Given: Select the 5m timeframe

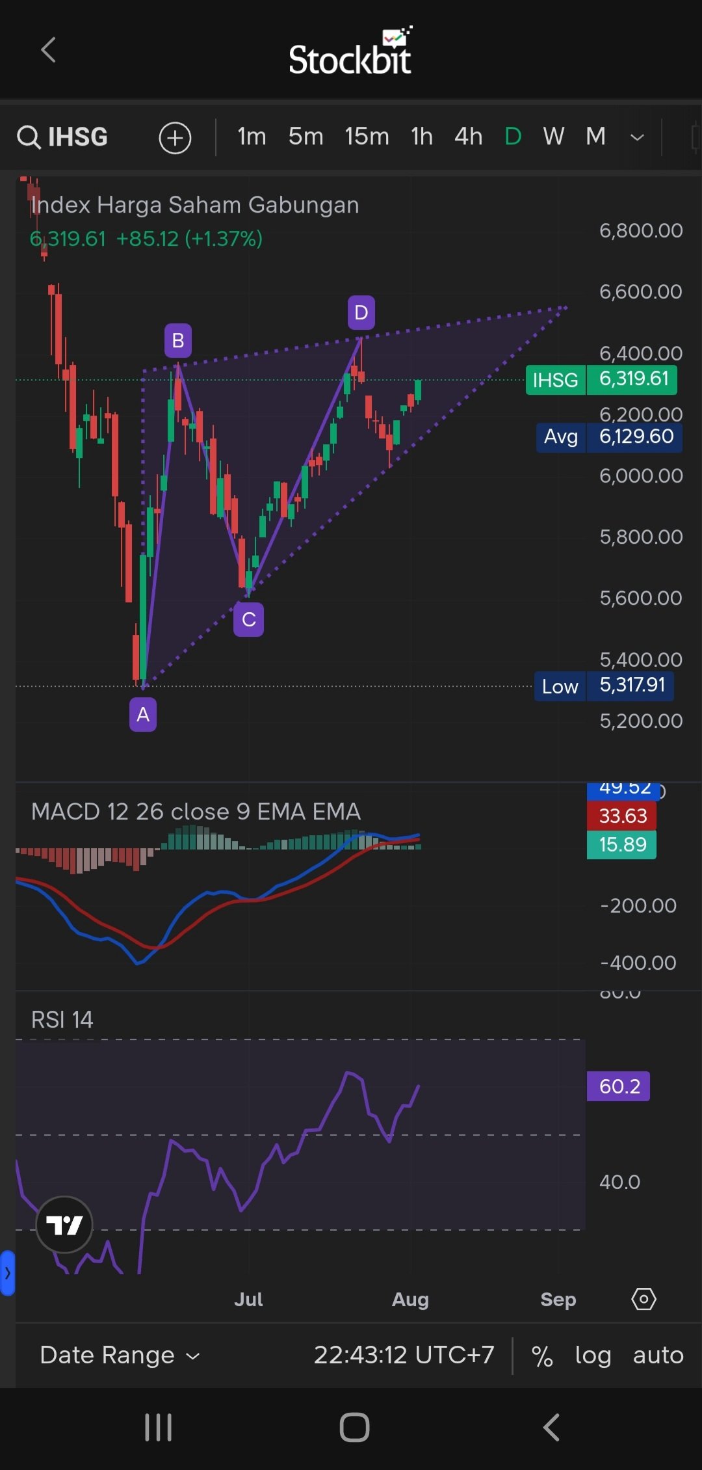Looking at the screenshot, I should tap(305, 137).
